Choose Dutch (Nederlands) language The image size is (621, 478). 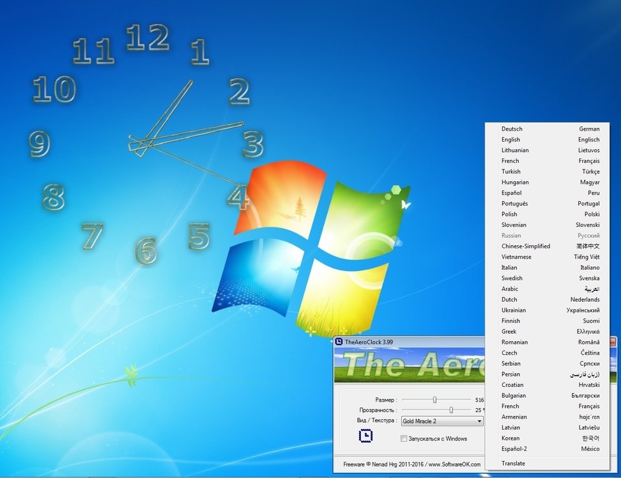(547, 299)
